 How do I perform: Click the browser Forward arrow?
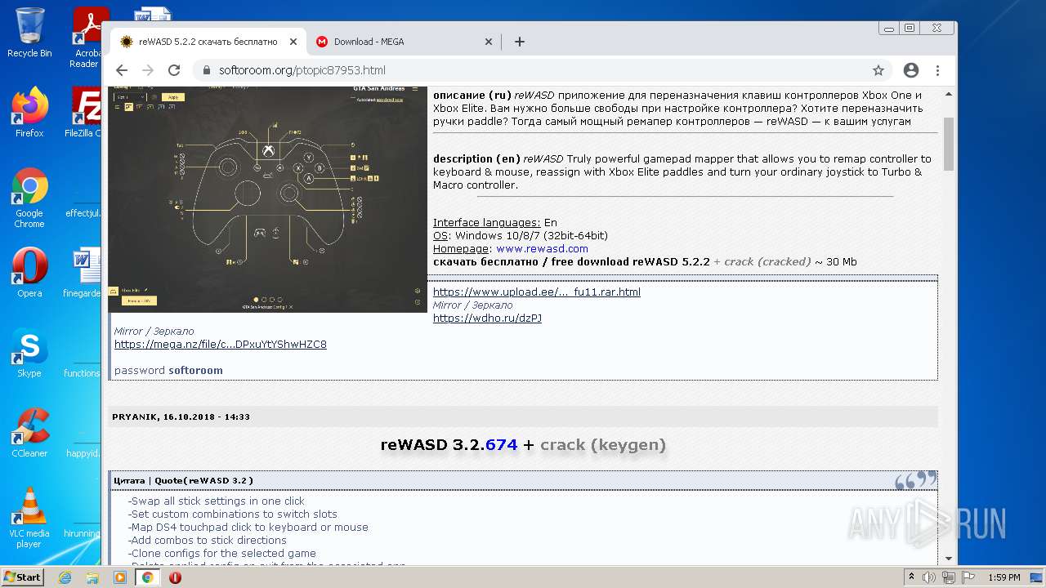148,70
